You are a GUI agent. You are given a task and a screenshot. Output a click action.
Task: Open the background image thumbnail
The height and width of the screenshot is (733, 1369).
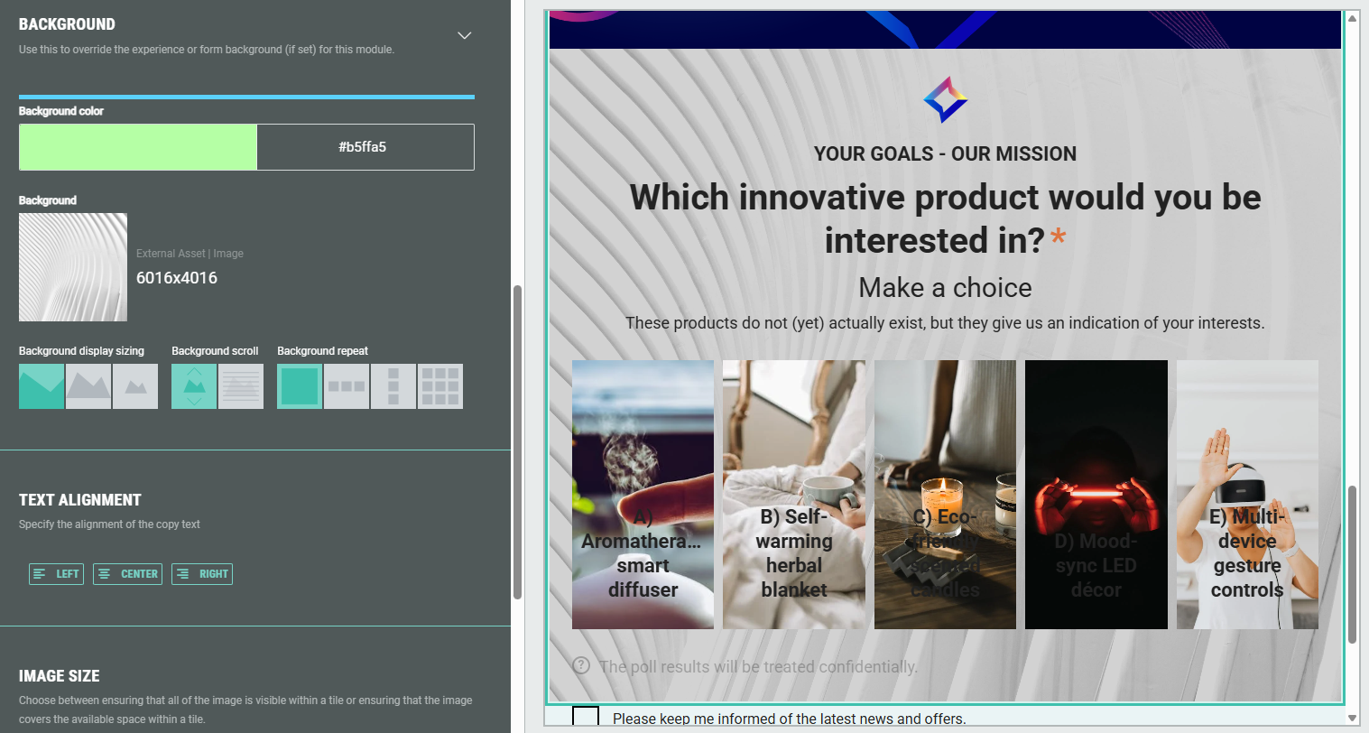(73, 267)
